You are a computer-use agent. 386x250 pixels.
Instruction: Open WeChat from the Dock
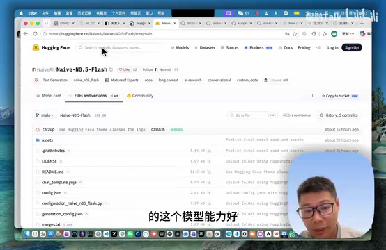click(x=130, y=234)
